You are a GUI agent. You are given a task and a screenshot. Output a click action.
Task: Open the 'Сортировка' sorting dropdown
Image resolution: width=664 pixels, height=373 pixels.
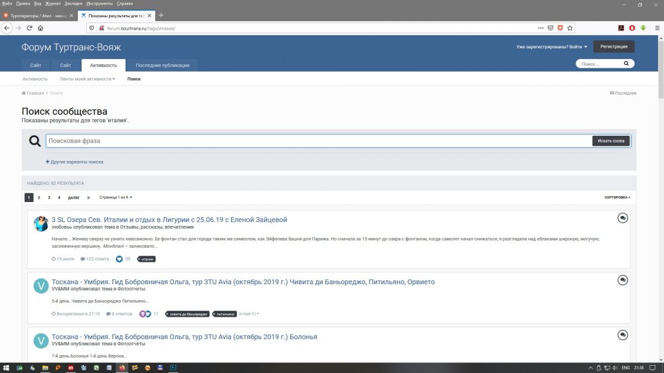click(x=617, y=197)
